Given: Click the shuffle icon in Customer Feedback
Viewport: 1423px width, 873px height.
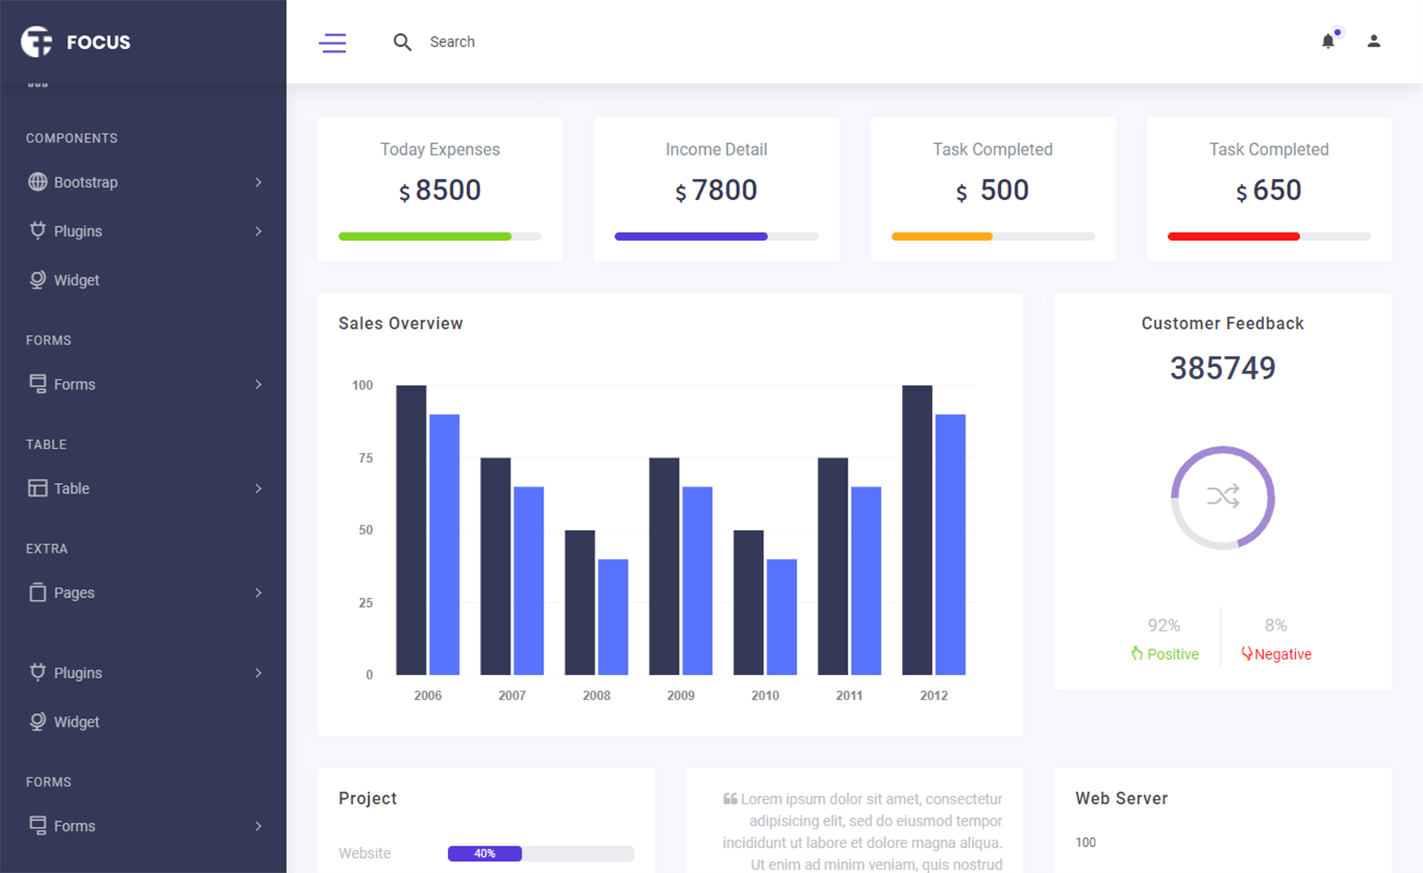Looking at the screenshot, I should pos(1223,498).
